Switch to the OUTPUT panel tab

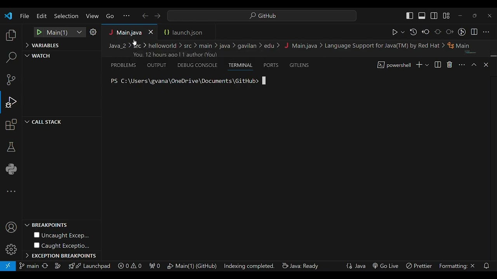(156, 65)
